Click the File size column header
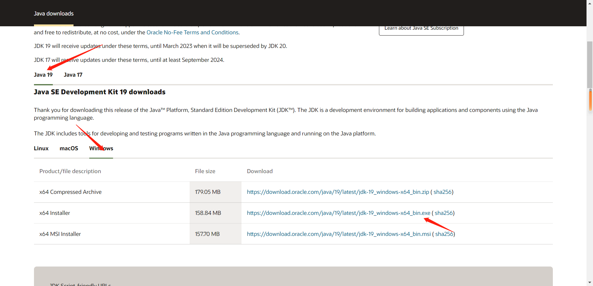 tap(205, 171)
